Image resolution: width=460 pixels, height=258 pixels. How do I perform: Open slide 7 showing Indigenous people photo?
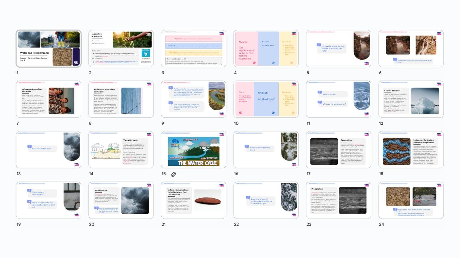tap(49, 99)
